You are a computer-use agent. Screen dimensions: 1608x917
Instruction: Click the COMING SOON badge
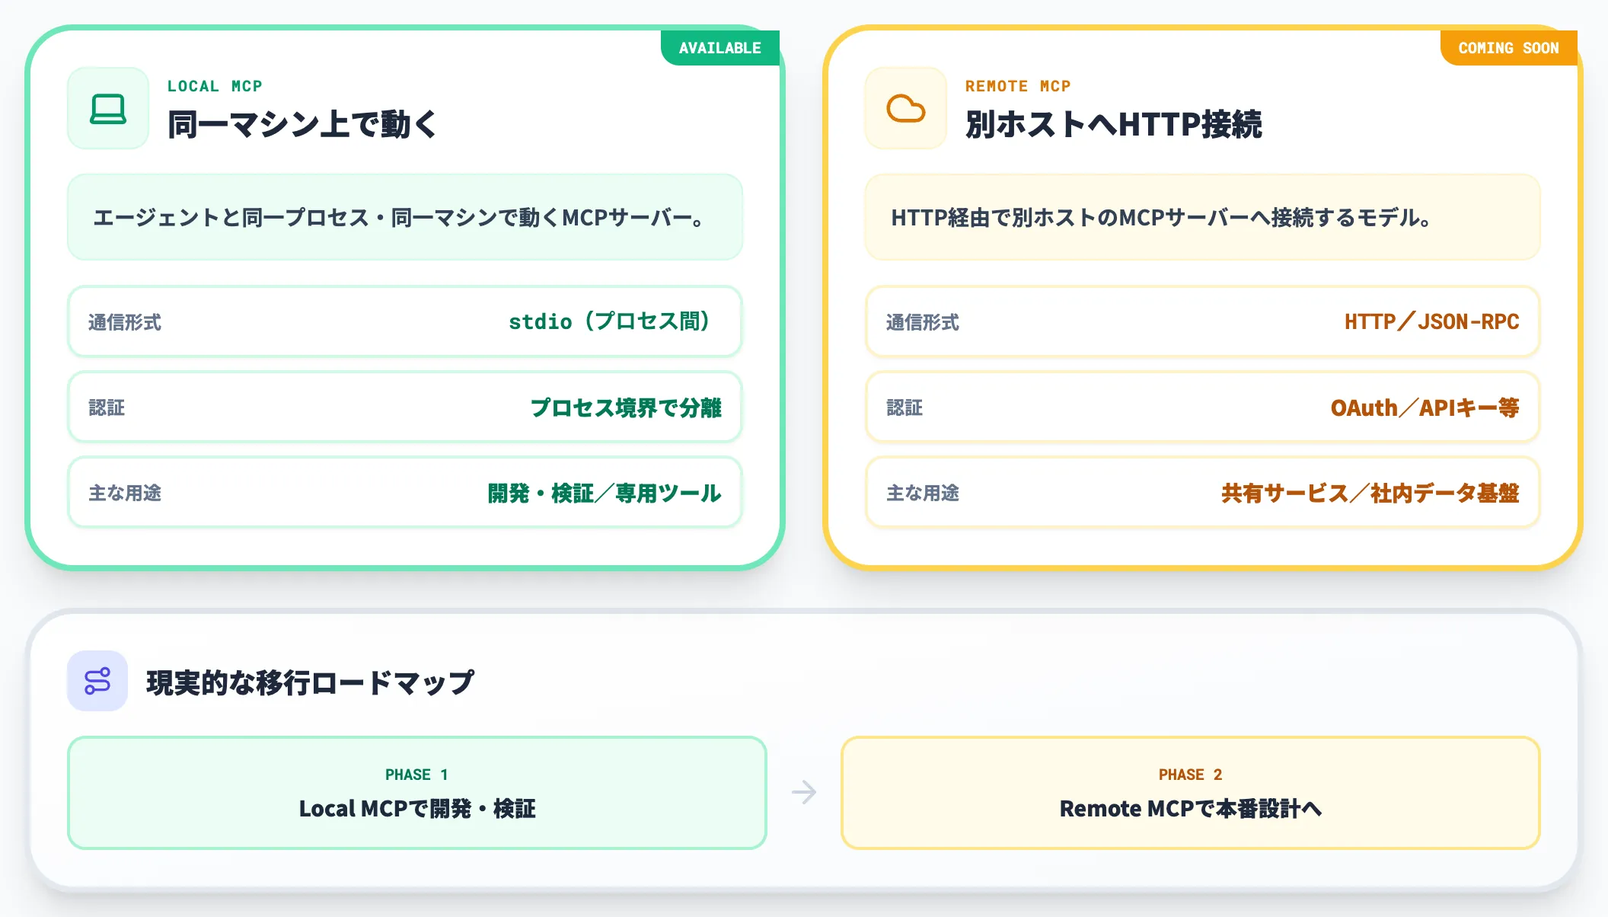1508,48
